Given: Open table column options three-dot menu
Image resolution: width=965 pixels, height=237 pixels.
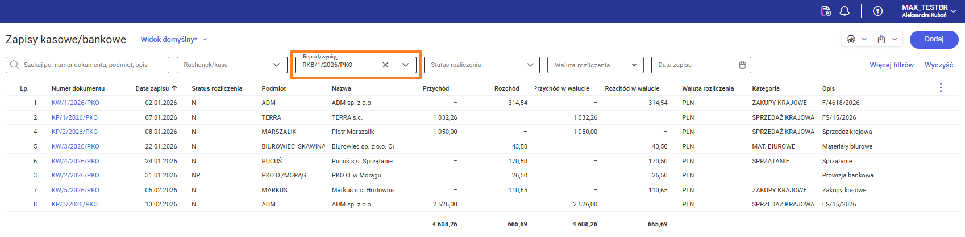Looking at the screenshot, I should [941, 88].
